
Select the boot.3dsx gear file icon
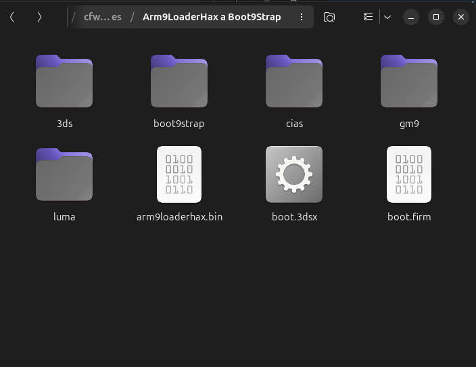pos(294,174)
